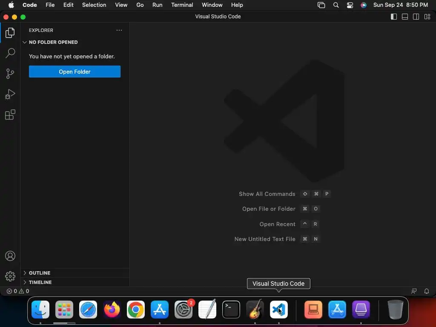Click the Explorer more actions ellipsis

pos(119,30)
